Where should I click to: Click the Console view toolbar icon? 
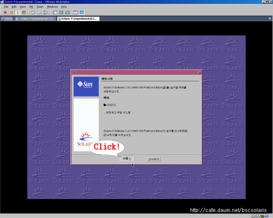point(81,12)
